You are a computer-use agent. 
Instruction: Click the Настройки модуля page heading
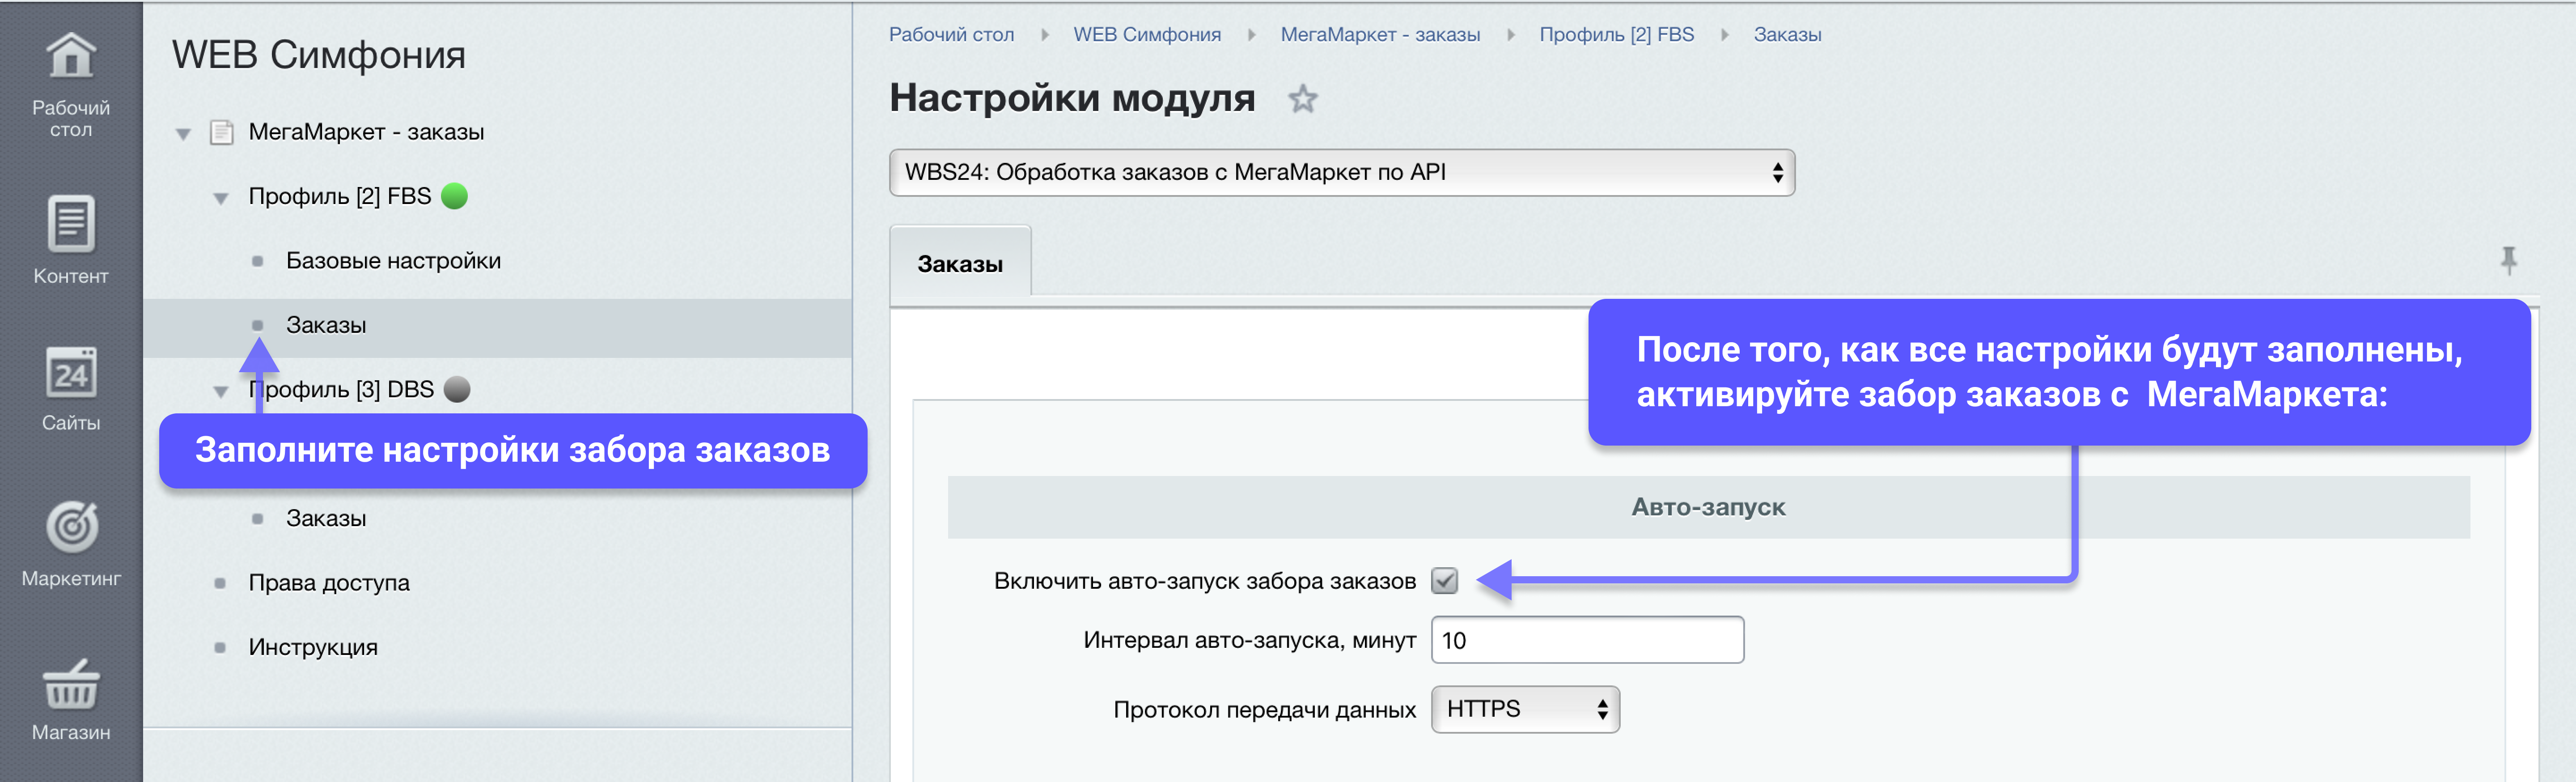point(1072,98)
